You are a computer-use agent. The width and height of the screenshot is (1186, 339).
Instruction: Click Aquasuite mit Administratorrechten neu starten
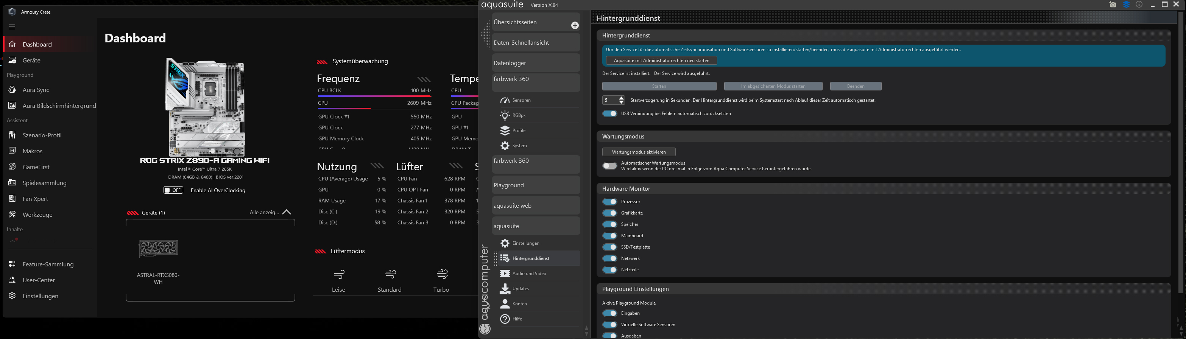click(661, 61)
